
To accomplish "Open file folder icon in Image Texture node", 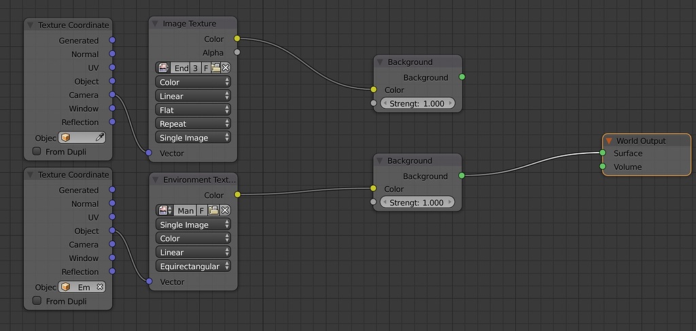I will (x=215, y=68).
